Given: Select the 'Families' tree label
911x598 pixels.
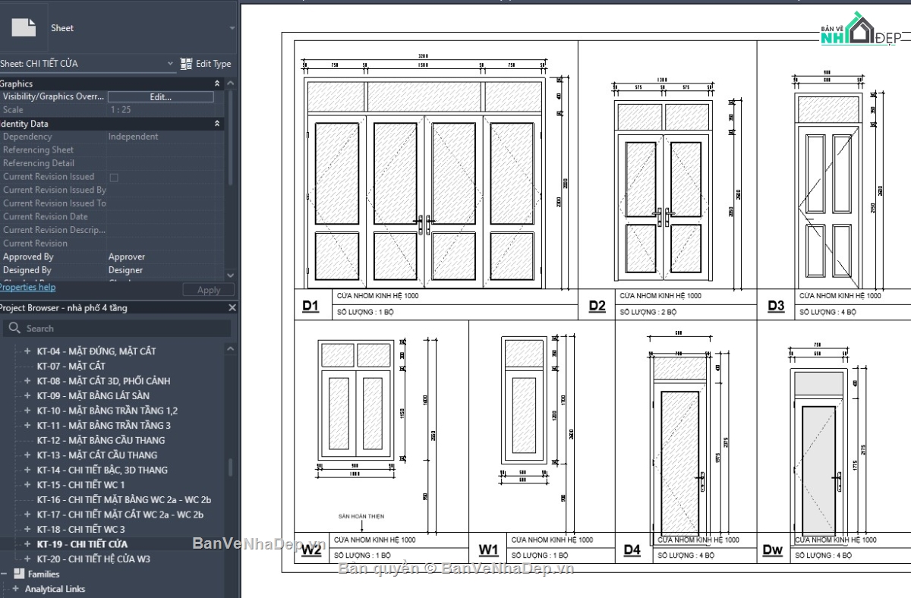Looking at the screenshot, I should (43, 574).
